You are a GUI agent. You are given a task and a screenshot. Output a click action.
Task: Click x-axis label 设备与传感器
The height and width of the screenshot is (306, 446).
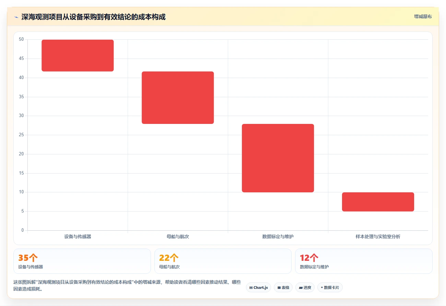tap(78, 237)
